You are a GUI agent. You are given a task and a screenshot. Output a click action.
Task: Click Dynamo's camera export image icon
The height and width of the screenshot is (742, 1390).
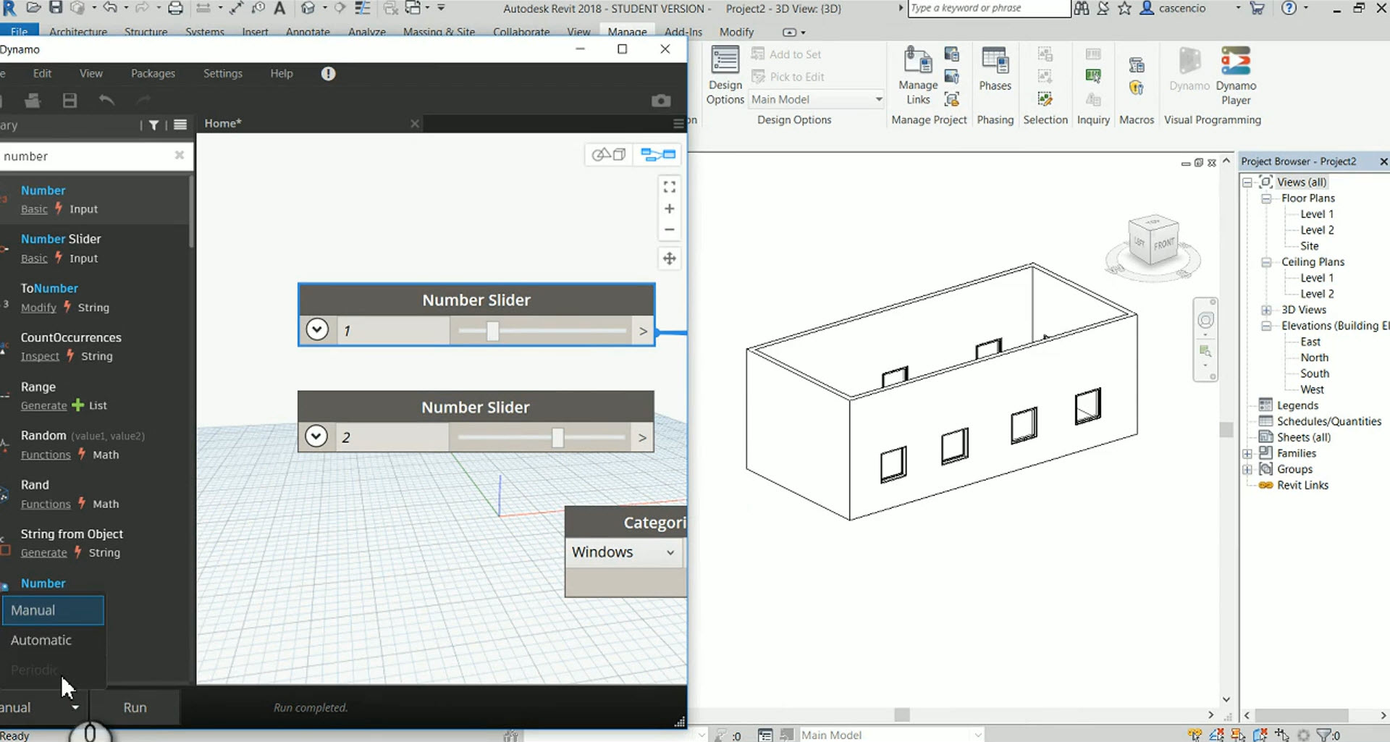660,101
